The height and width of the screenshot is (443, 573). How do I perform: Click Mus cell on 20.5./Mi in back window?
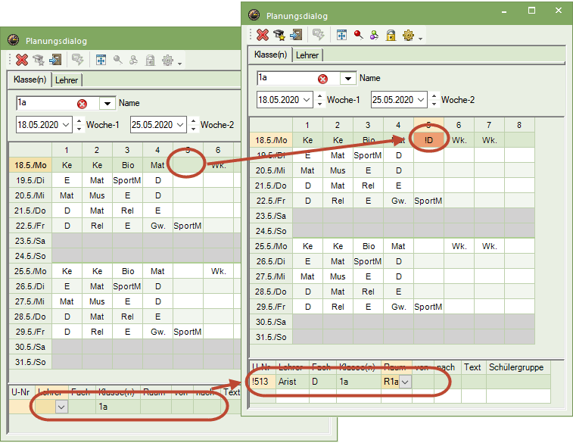click(97, 195)
